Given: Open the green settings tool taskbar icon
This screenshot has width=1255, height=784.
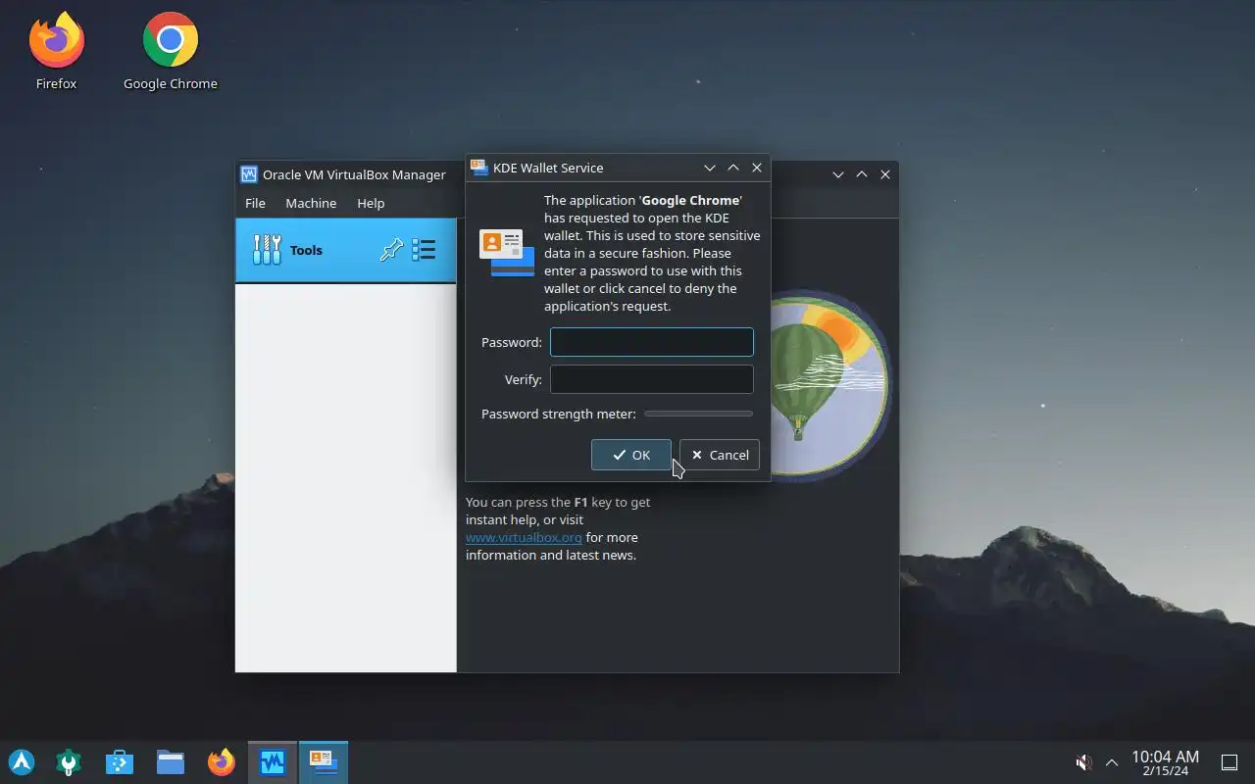Looking at the screenshot, I should point(69,762).
